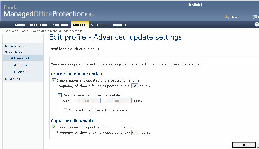Go to the Monitoring tab
The height and width of the screenshot is (149, 259).
tap(38, 25)
